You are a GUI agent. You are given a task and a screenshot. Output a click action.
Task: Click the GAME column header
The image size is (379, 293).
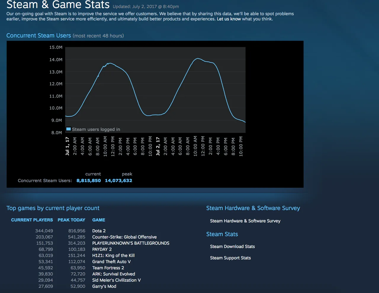point(99,220)
